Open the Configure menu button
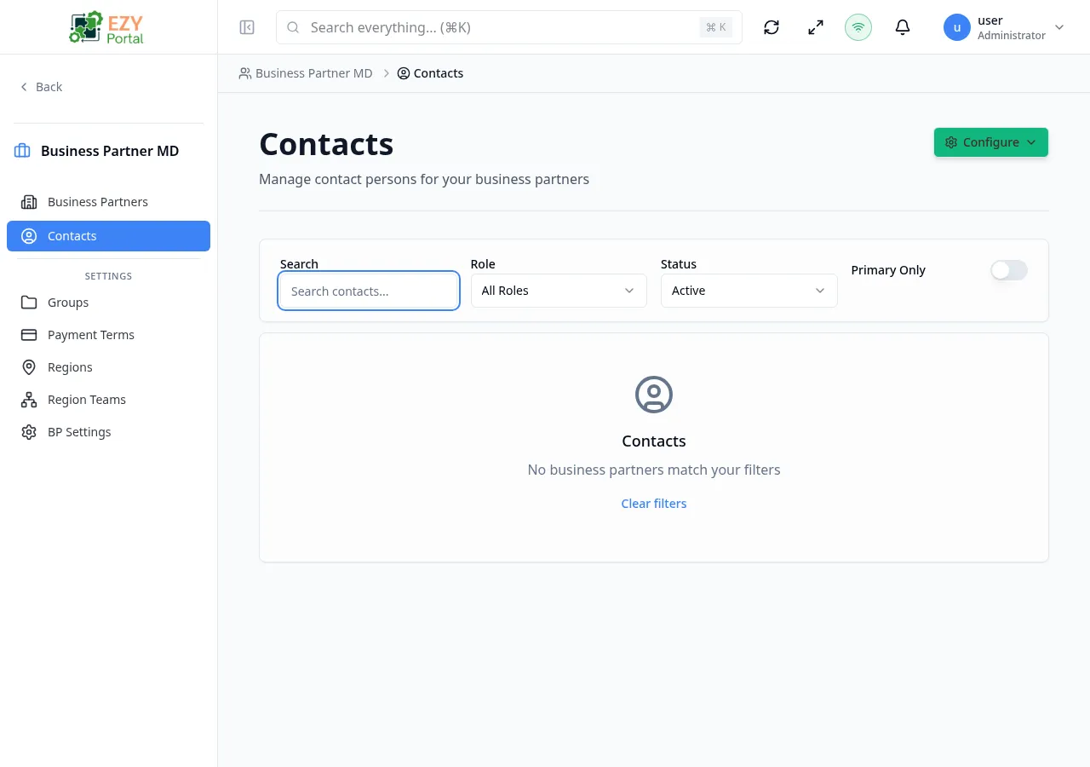This screenshot has width=1090, height=767. [x=990, y=142]
